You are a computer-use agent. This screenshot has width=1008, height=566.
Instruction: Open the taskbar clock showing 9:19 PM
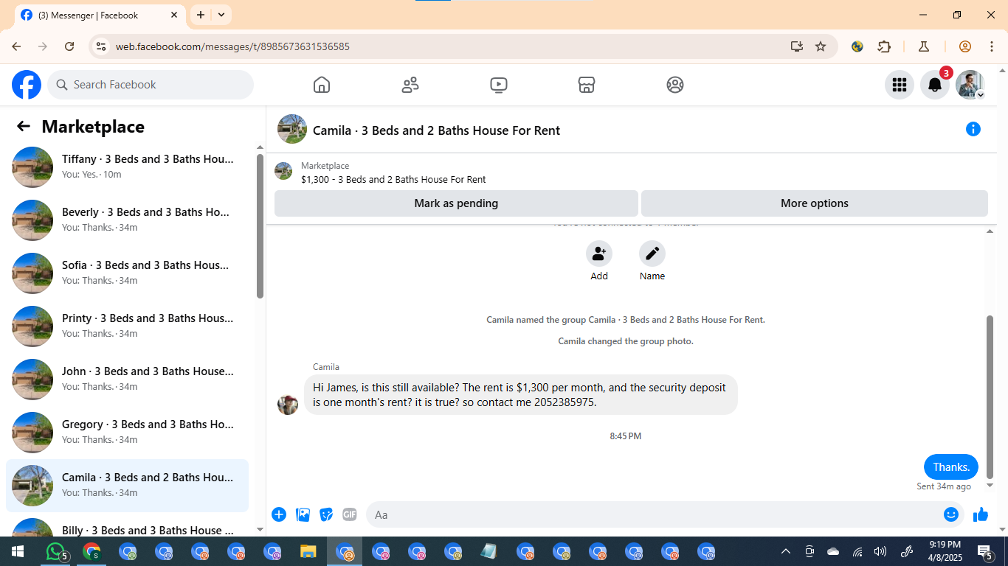pyautogui.click(x=945, y=551)
